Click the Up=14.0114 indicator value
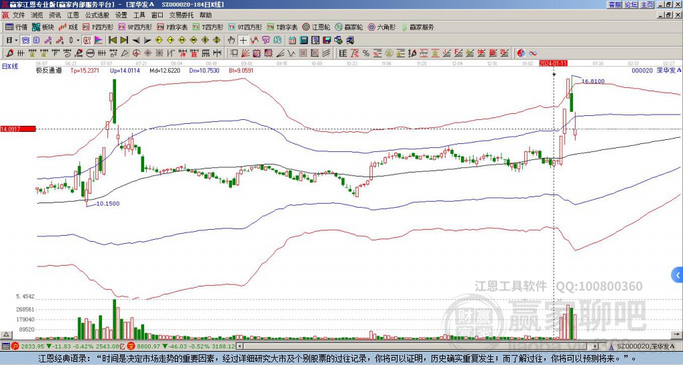Image resolution: width=683 pixels, height=365 pixels. tap(125, 71)
